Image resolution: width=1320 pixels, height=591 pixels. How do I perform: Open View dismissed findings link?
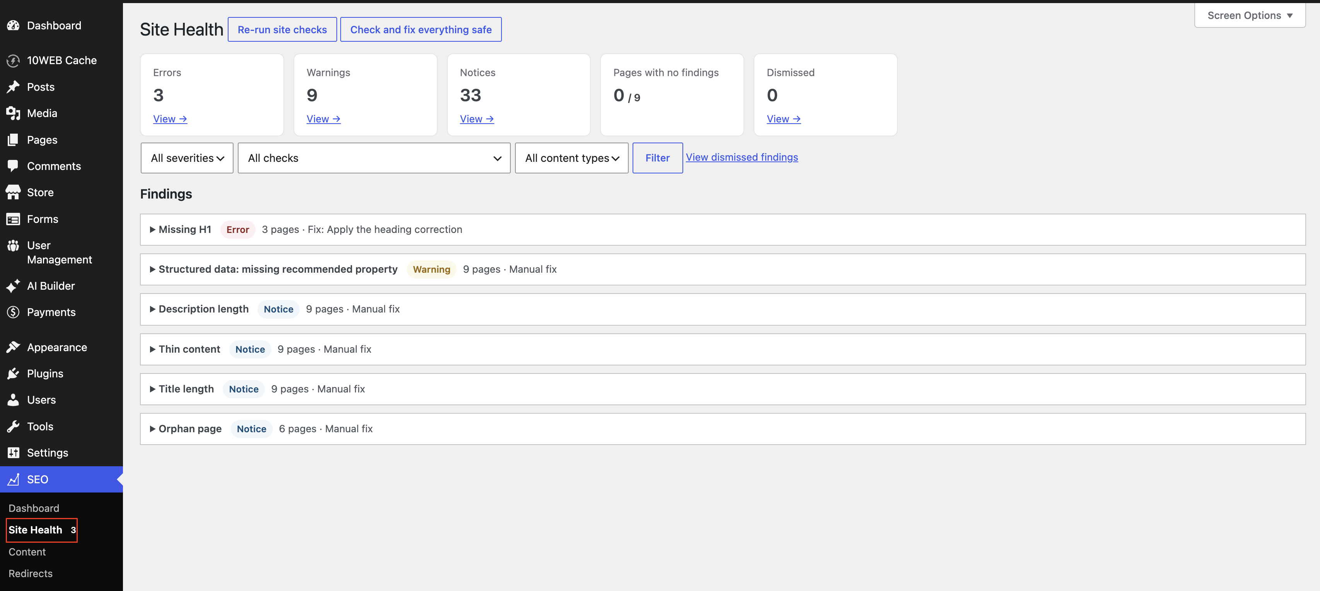point(742,157)
